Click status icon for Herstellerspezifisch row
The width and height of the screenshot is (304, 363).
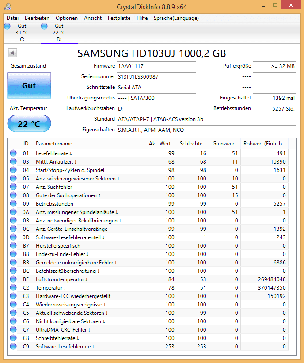pyautogui.click(x=13, y=246)
